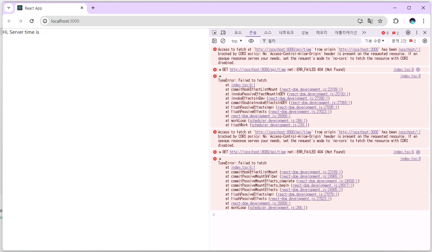Open link react-dom.development.js:25193:1
Screen dimensions: 432x252
pos(319,94)
